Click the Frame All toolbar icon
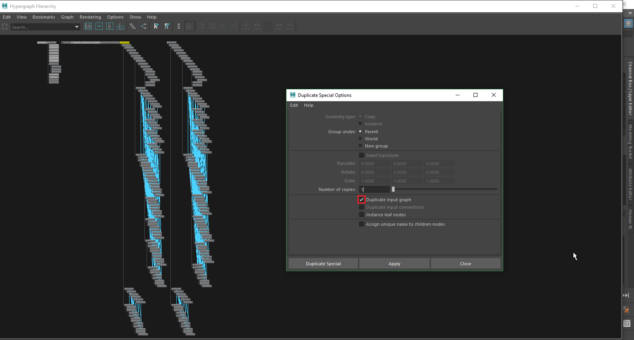Image resolution: width=634 pixels, height=340 pixels. [x=88, y=26]
